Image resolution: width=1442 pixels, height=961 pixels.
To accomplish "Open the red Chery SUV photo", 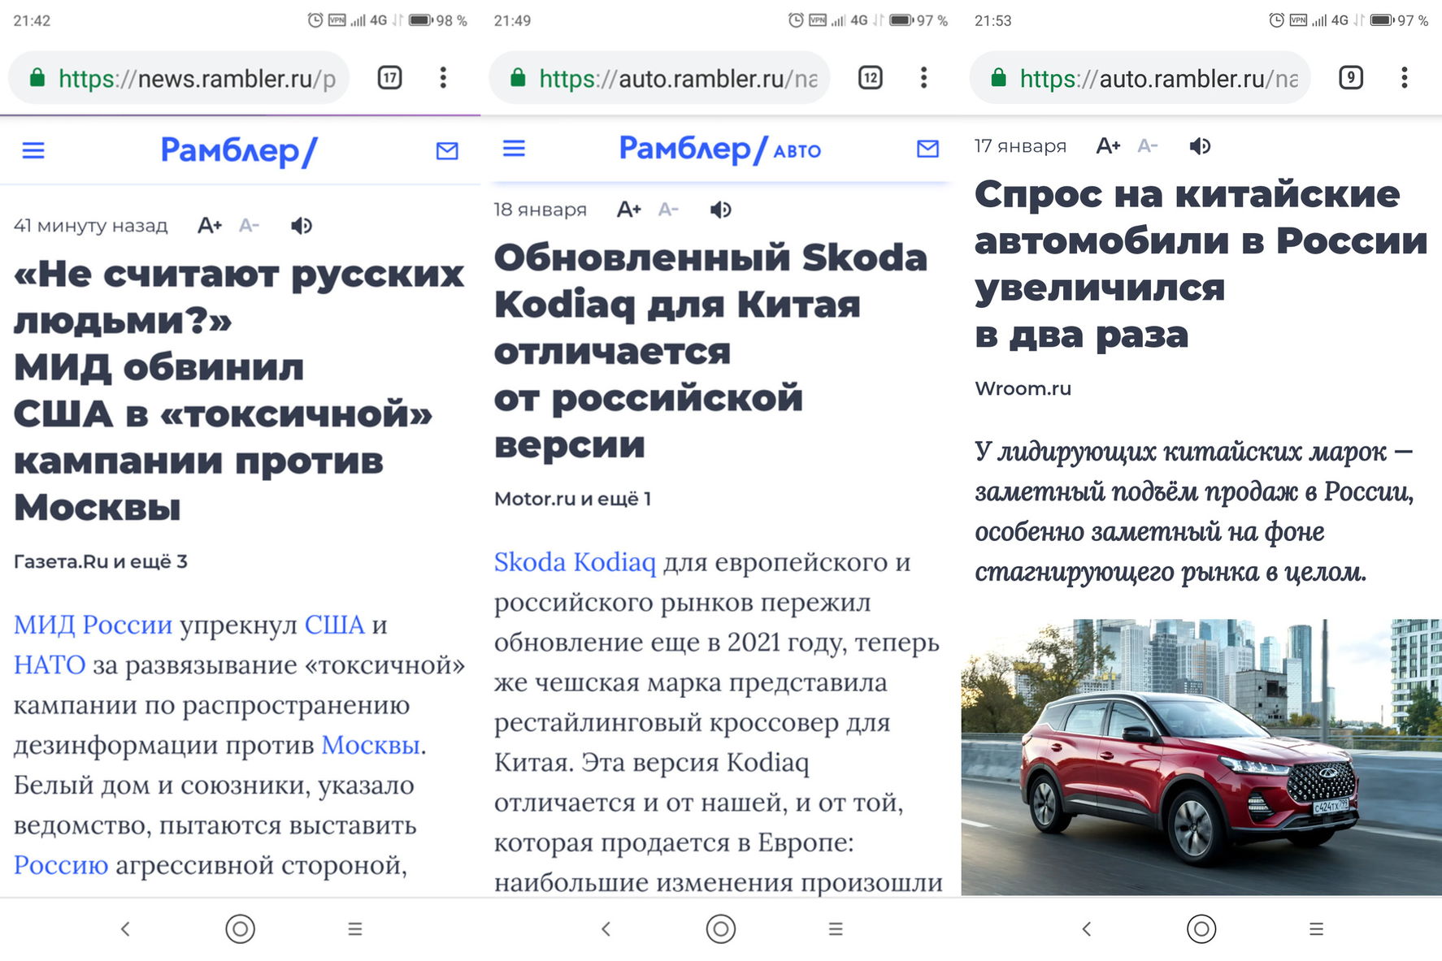I will [1201, 757].
